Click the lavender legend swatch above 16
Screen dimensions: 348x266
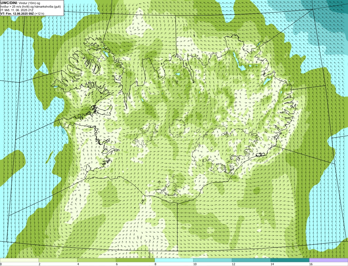[329, 260]
